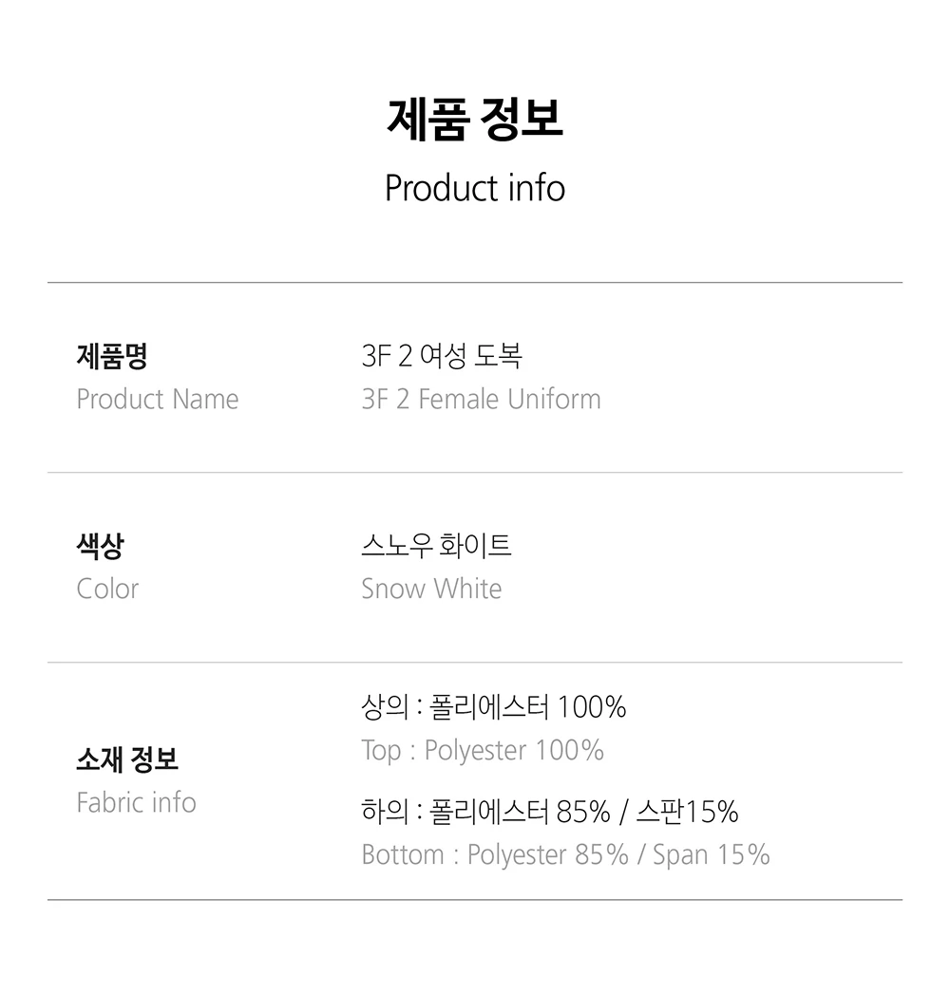
Task: Click the divider between Product Name and Color
Action: [x=475, y=473]
